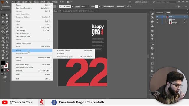
Task: Select the Eyedropper tool
Action: click(3, 48)
